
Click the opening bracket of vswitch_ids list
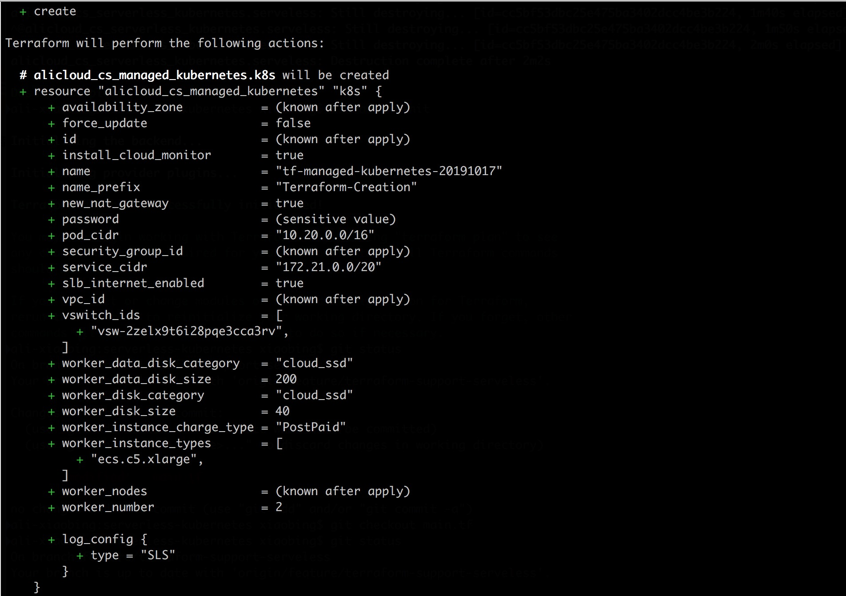click(279, 316)
